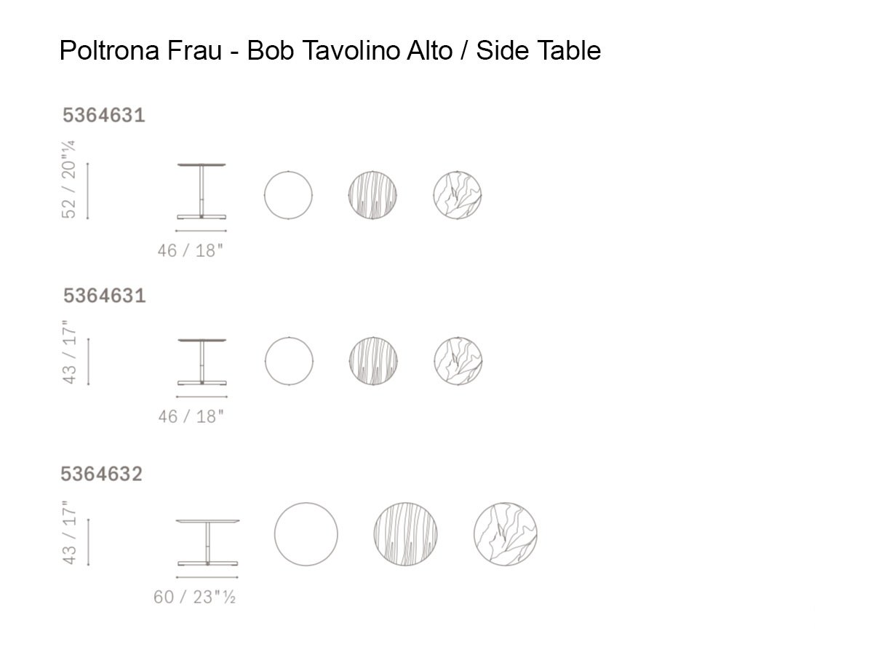This screenshot has width=873, height=655.
Task: Select the large marble top for 5364632
Action: pos(506,533)
